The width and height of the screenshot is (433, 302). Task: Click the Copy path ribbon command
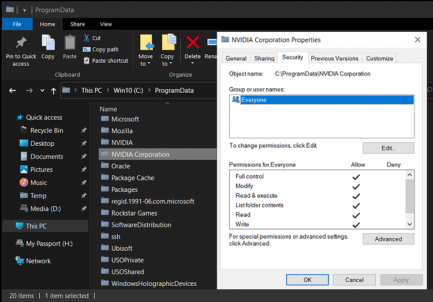tap(101, 50)
